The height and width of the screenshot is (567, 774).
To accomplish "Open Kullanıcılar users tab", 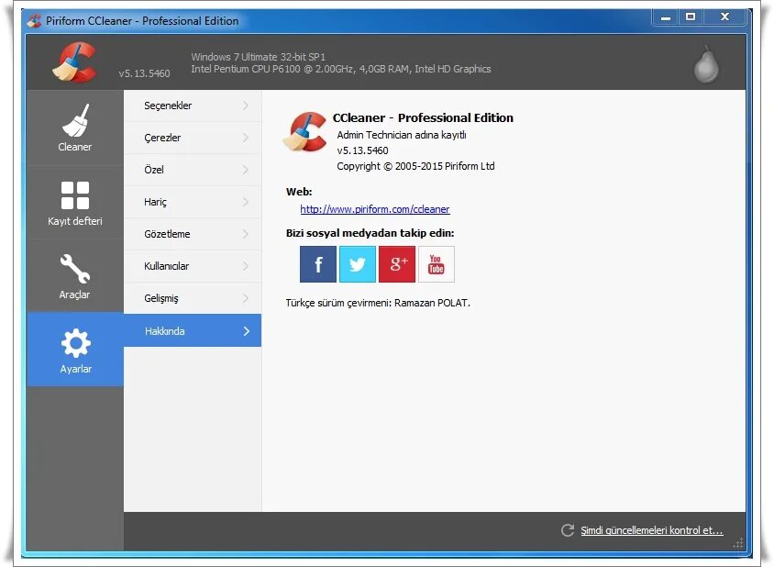I will [x=193, y=266].
